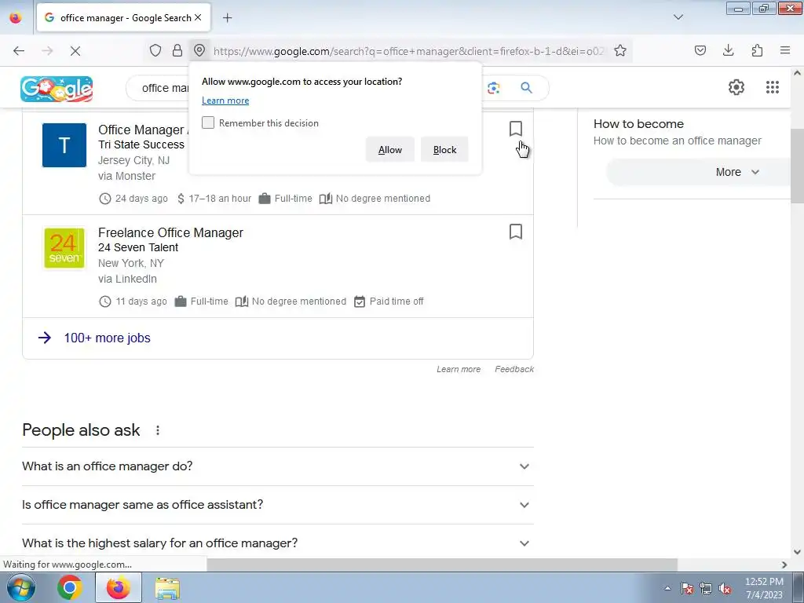
Task: Search by image with Google Lens icon
Action: (494, 88)
